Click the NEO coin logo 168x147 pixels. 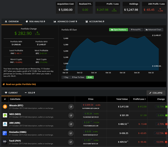pyautogui.click(x=5, y=115)
